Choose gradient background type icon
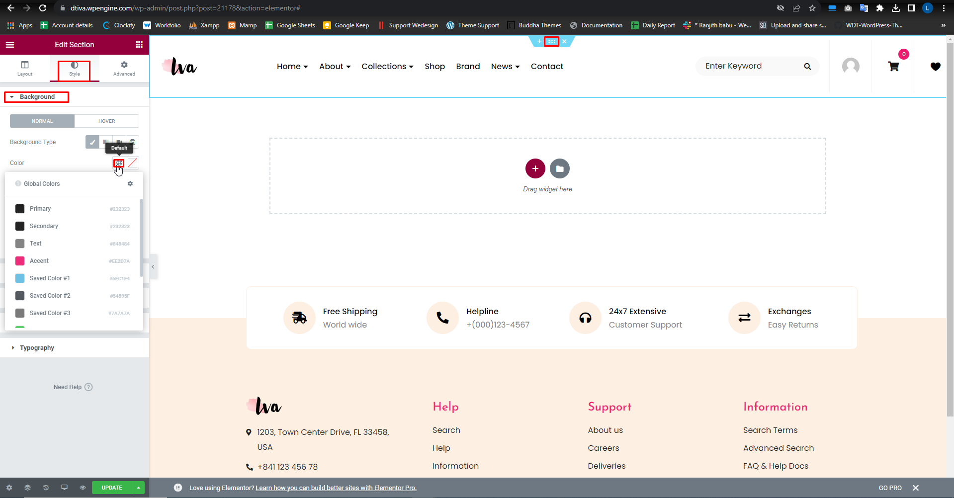 pos(105,142)
